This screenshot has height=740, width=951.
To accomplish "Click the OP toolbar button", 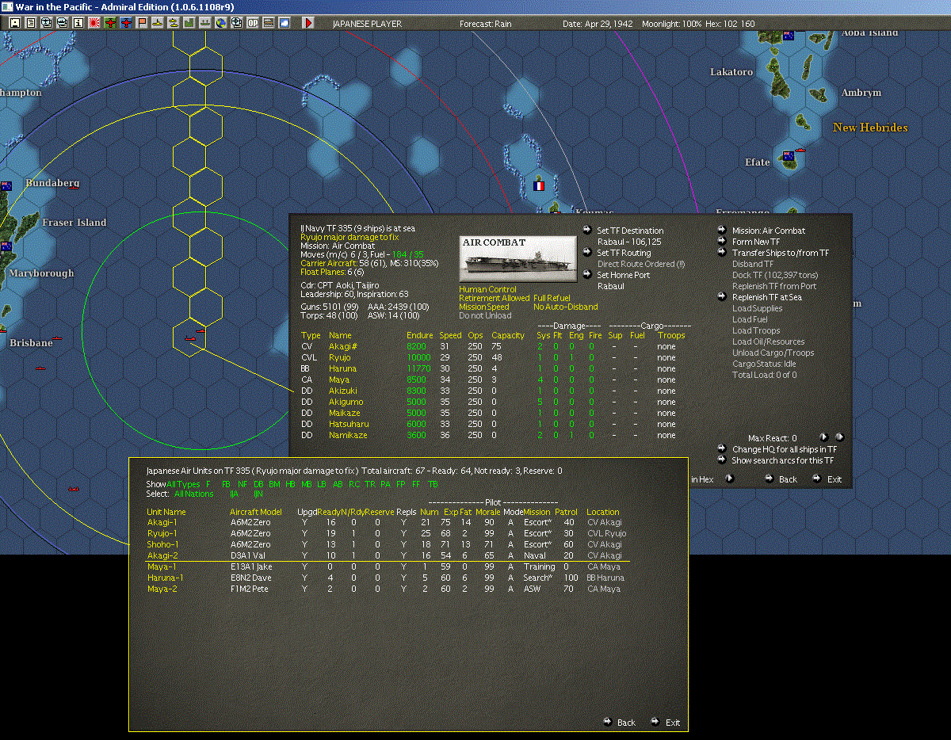I will (252, 23).
